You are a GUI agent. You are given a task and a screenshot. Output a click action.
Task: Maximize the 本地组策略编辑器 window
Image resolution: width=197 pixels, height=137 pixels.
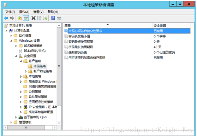(180, 4)
